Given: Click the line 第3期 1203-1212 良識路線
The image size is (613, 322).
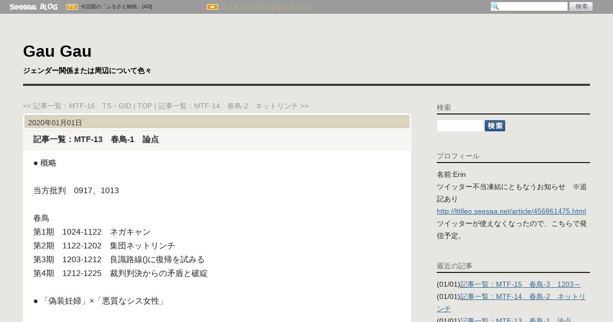Looking at the screenshot, I should coord(119,260).
